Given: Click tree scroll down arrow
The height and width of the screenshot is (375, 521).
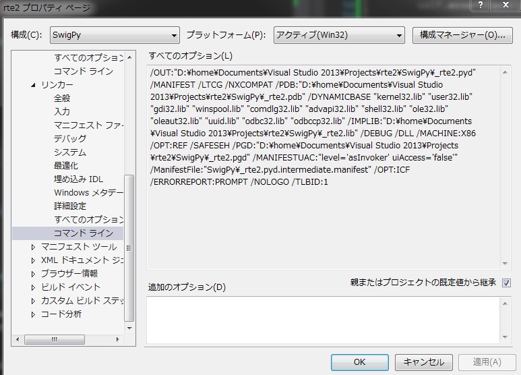Looking at the screenshot, I should [x=129, y=328].
